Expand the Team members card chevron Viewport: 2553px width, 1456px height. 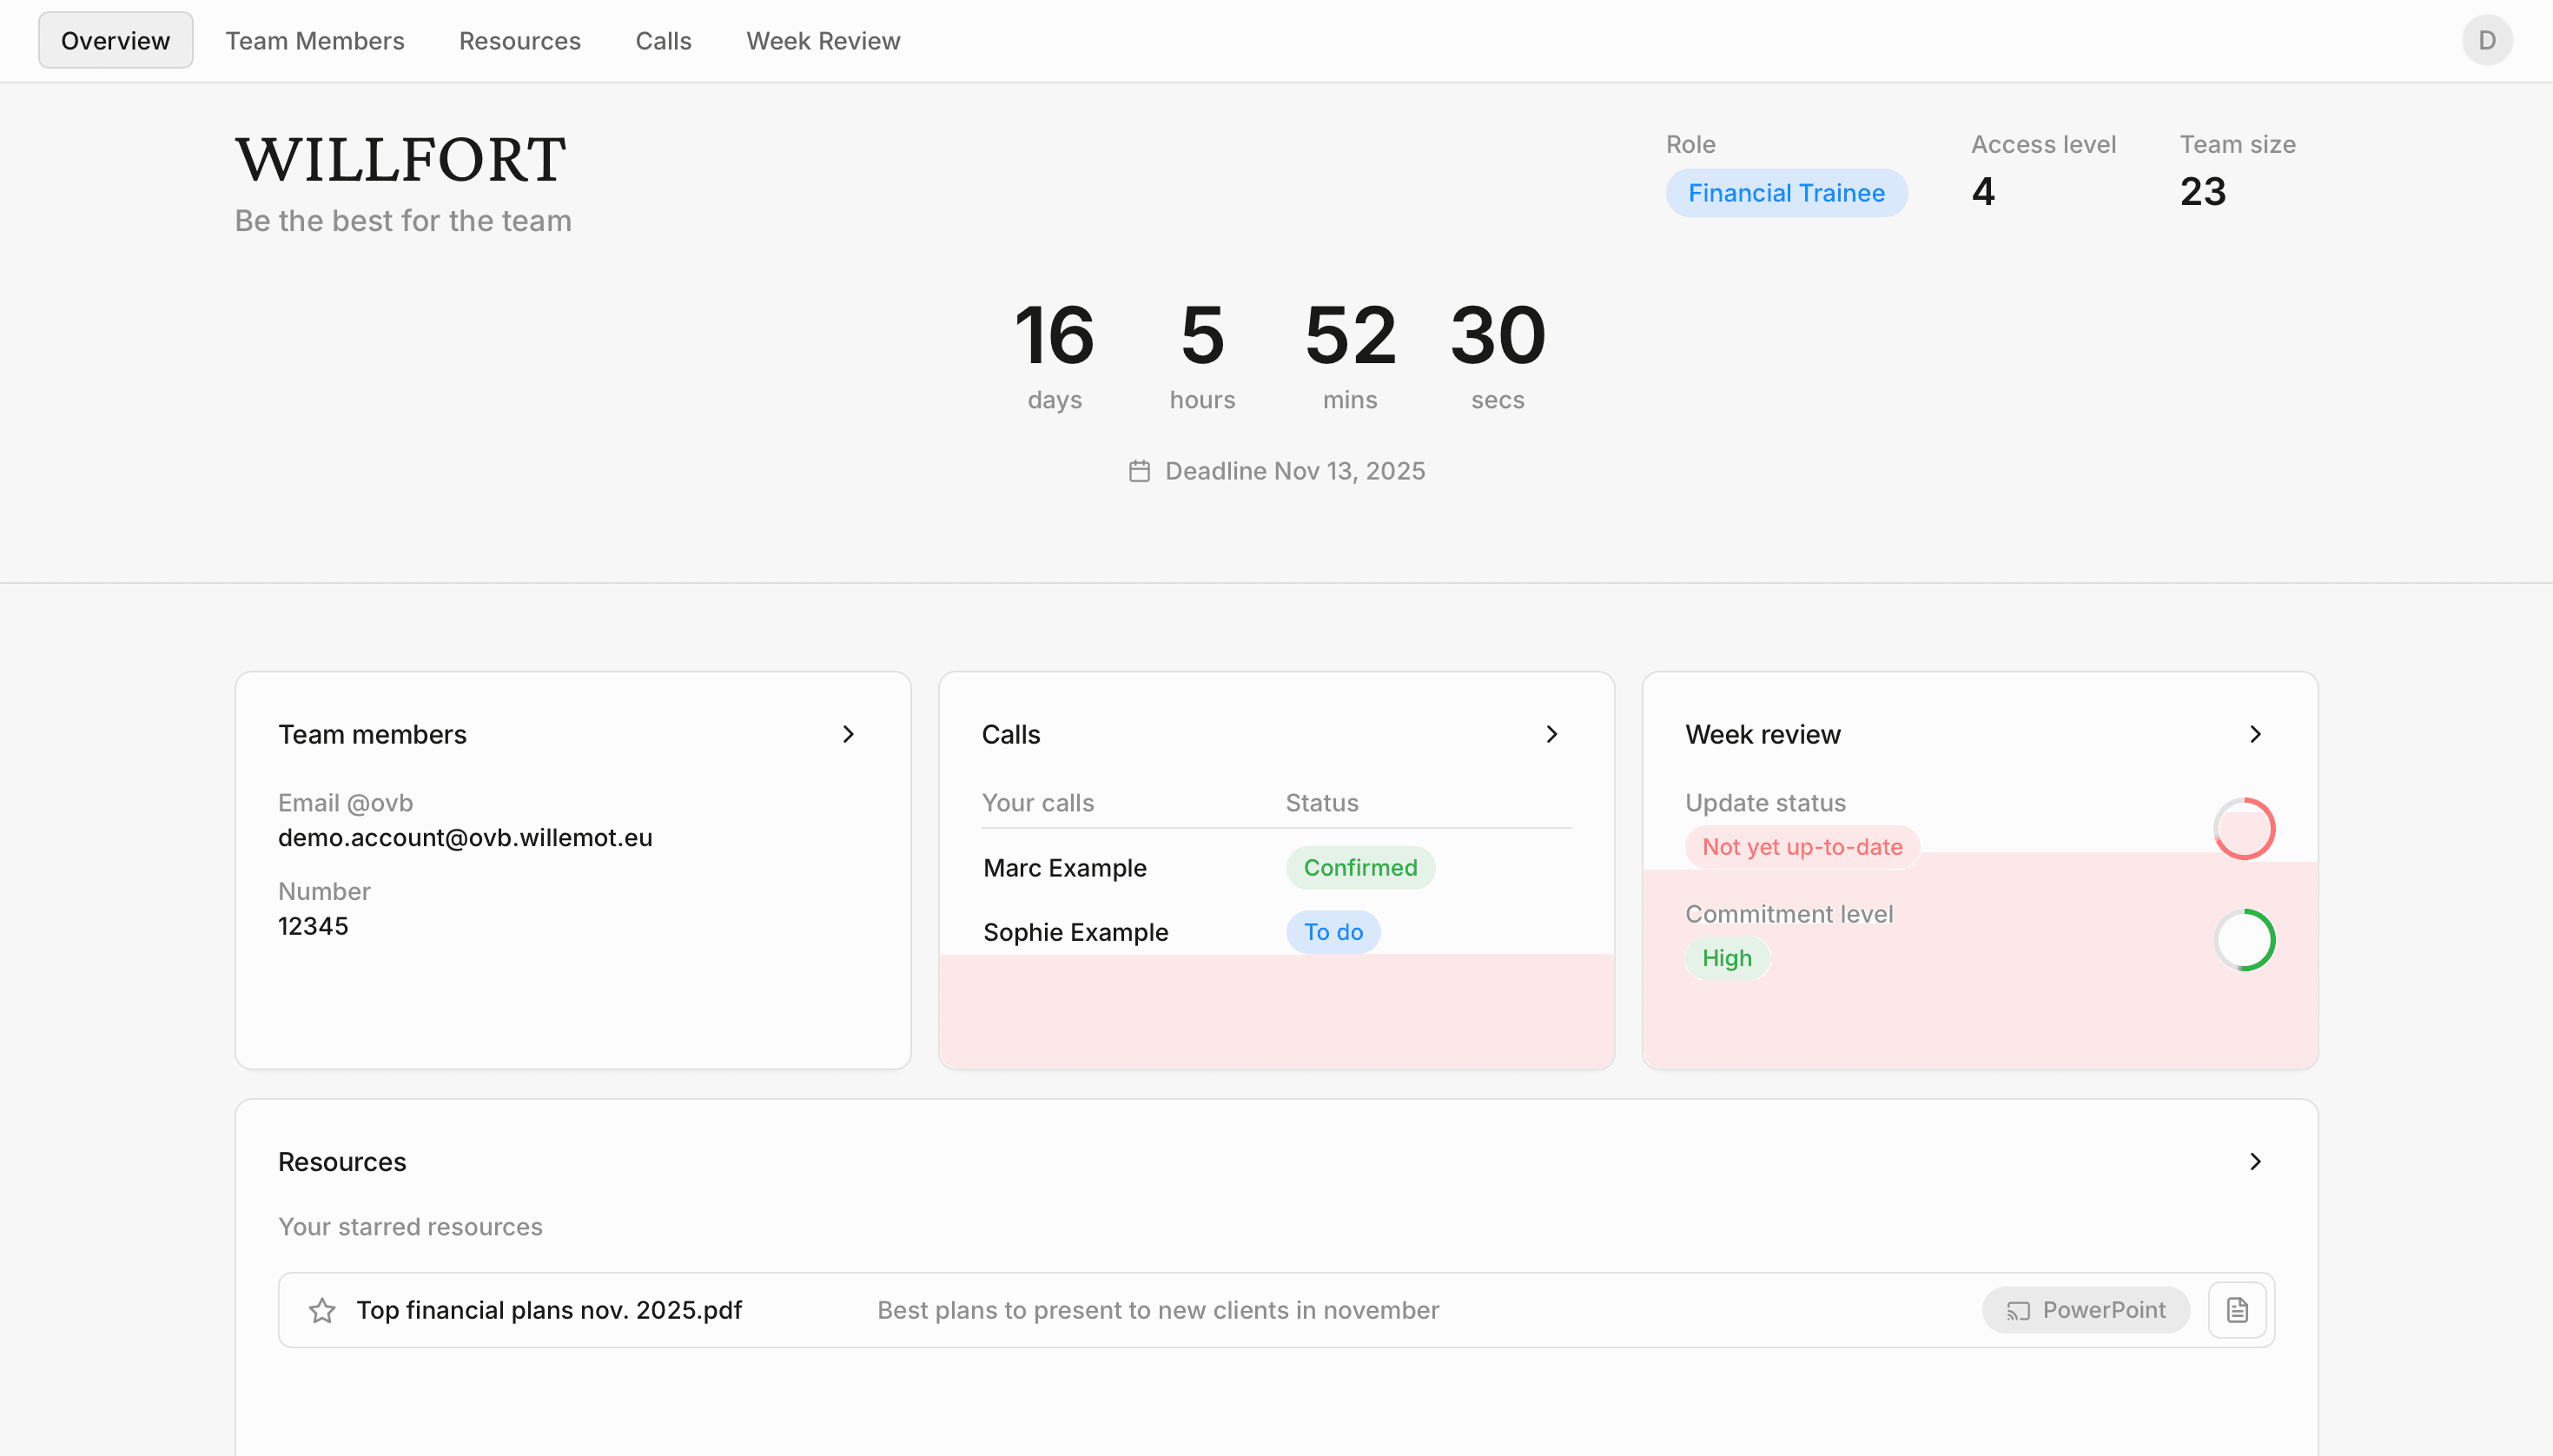click(849, 734)
